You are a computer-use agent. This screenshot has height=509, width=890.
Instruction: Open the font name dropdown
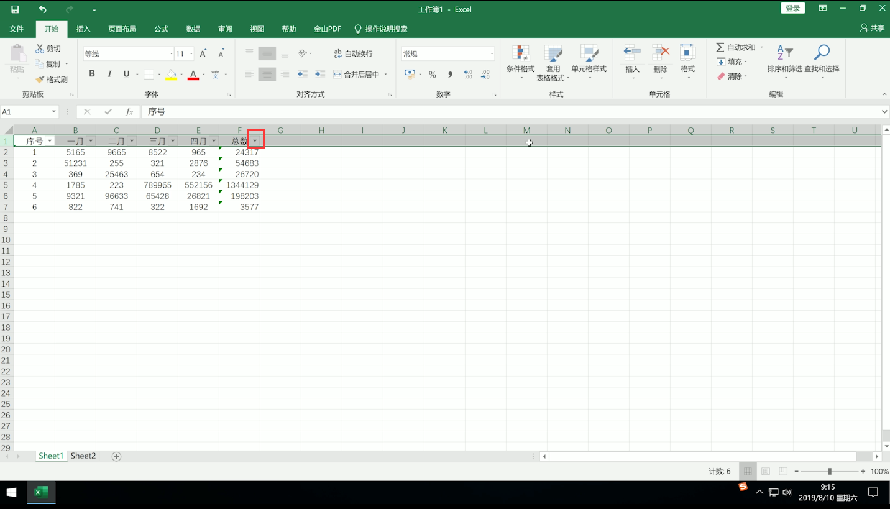click(171, 54)
